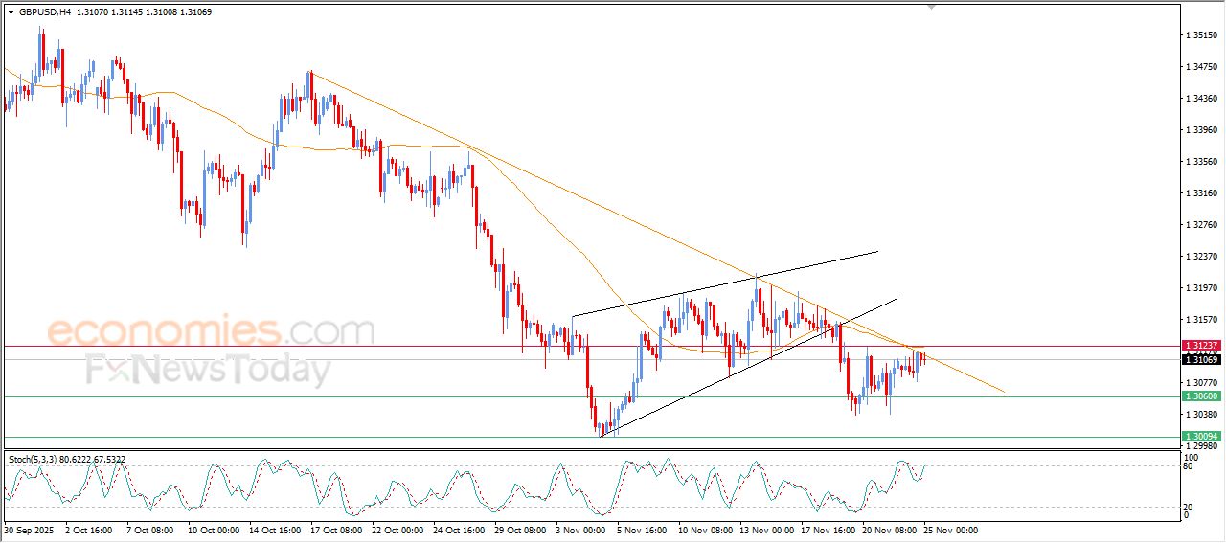Click the FxNewsToday watermark logo

click(208, 369)
